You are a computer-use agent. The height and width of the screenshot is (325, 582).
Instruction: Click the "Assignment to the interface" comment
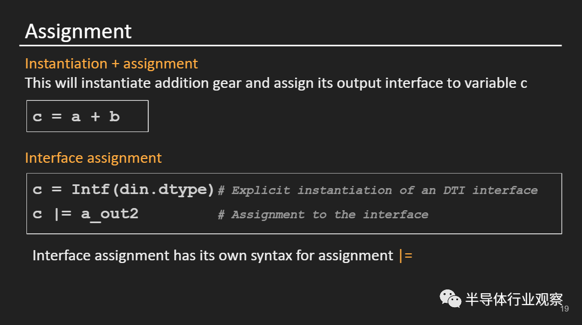pyautogui.click(x=323, y=215)
